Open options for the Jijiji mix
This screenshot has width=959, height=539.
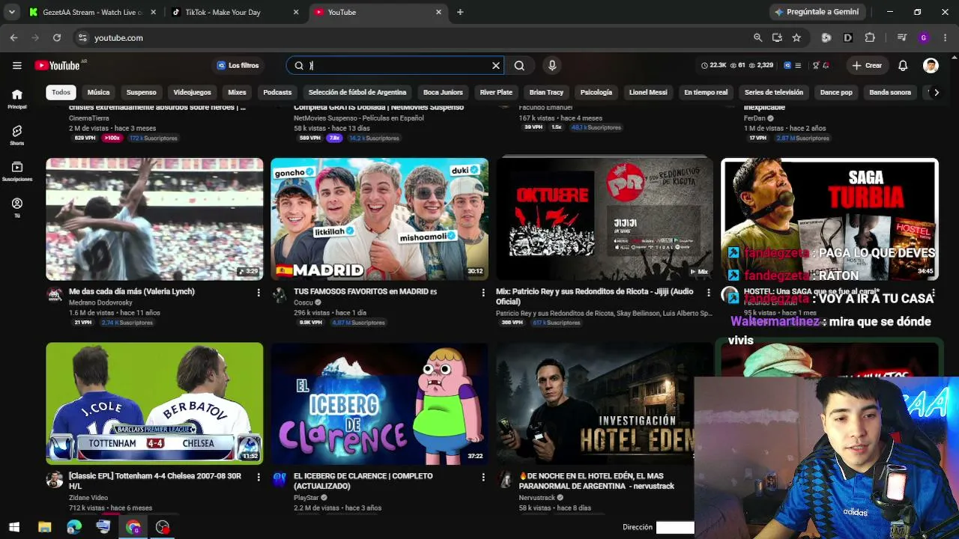pos(709,293)
